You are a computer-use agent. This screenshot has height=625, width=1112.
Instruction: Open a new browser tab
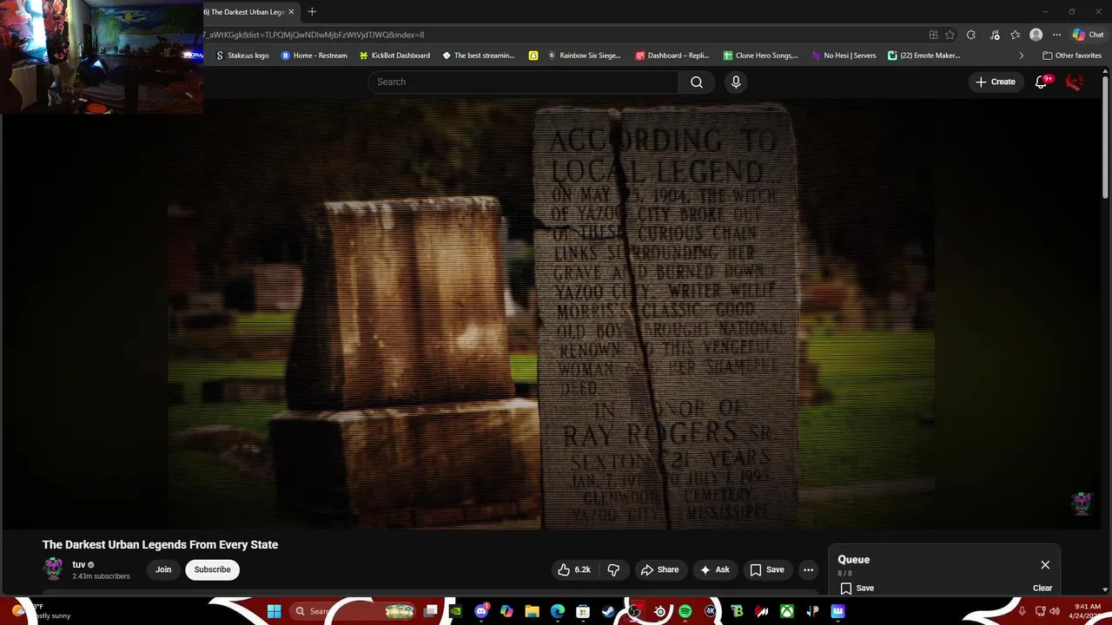(x=312, y=11)
